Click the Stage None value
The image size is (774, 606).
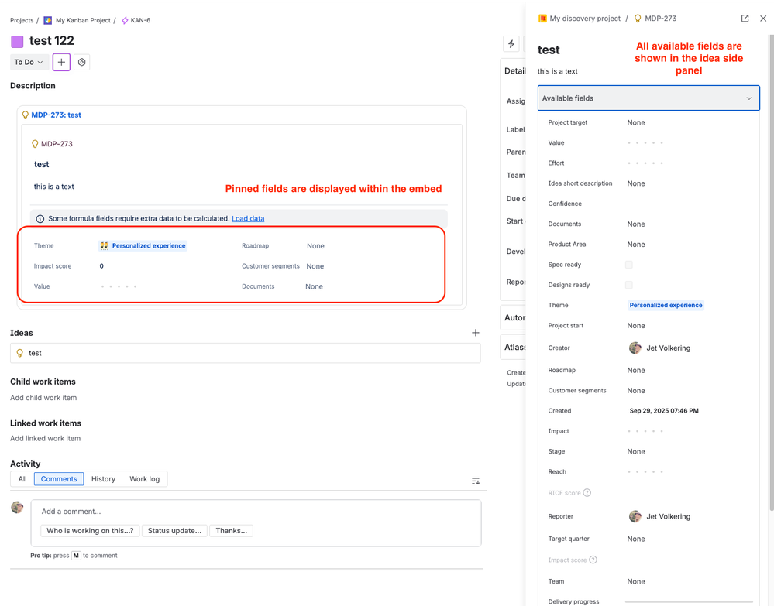[636, 451]
